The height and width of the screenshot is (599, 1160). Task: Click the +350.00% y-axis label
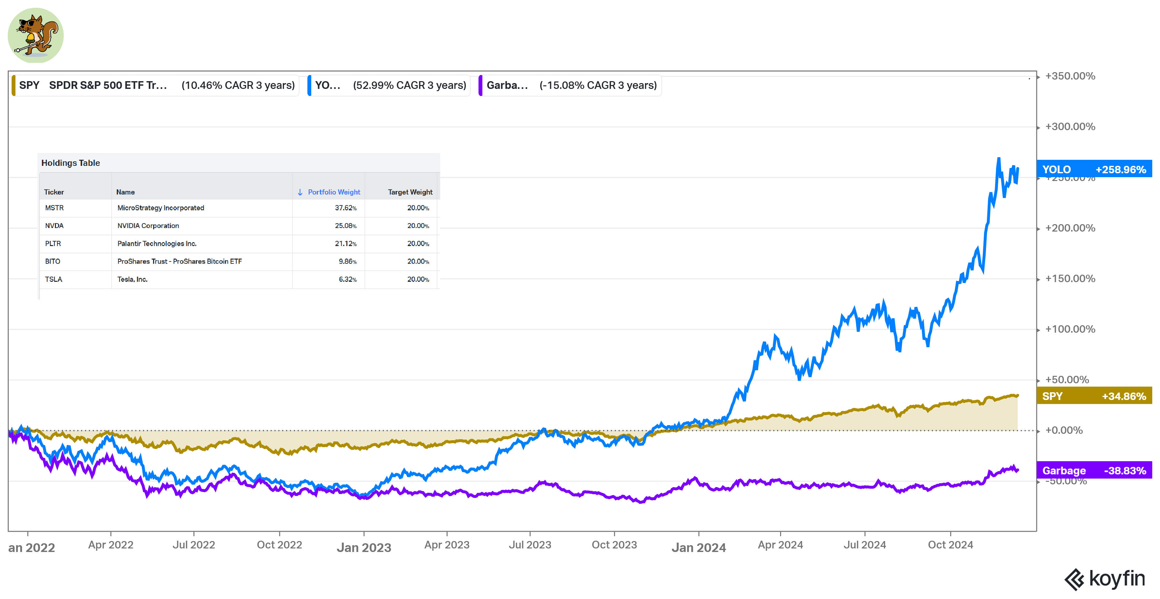[x=1070, y=76]
